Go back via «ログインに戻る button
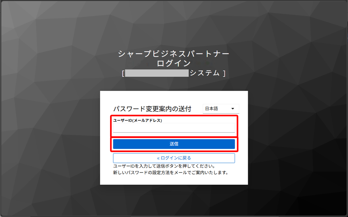Screen dimensions: 348x217 point(174,158)
